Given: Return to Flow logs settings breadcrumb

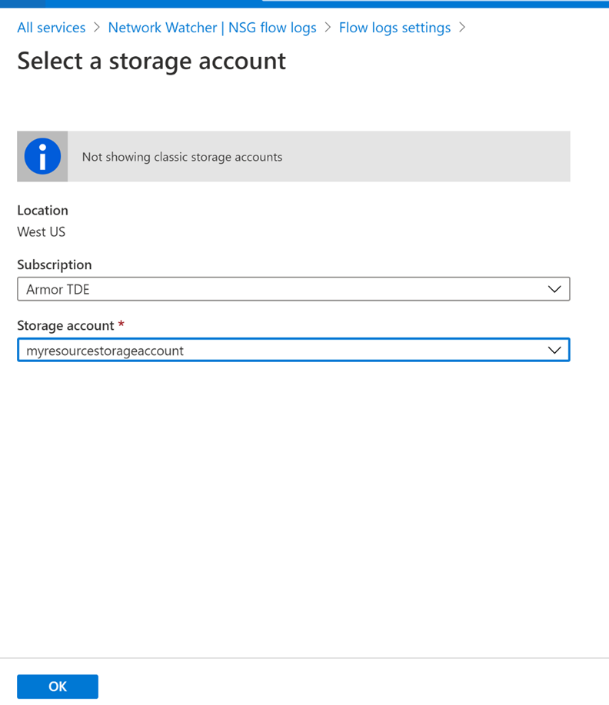Looking at the screenshot, I should point(394,28).
